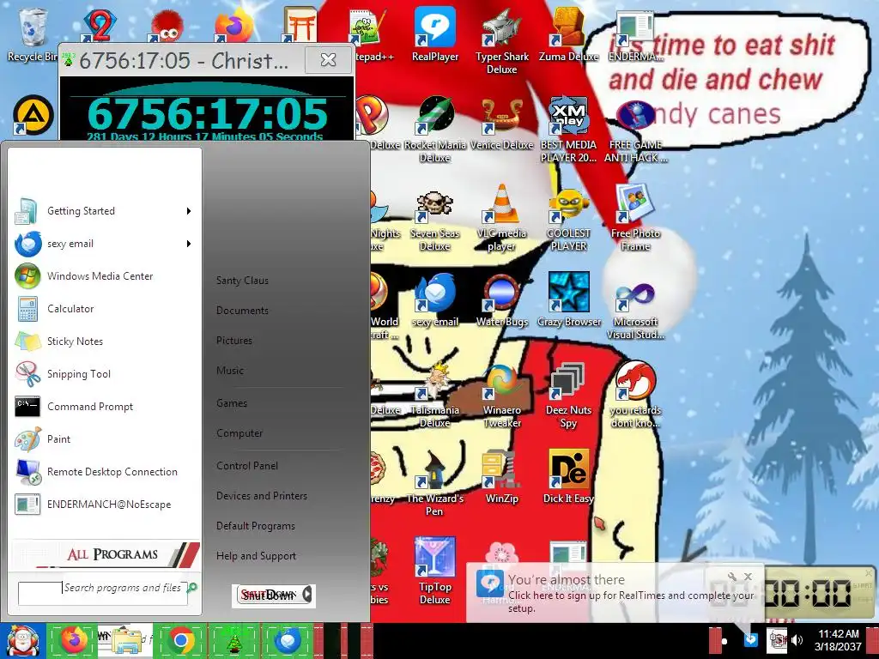Launch Deez Nuts Spy shortcut
Viewport: 879px width, 659px height.
(568, 395)
